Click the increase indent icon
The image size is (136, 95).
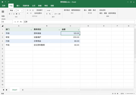point(31,13)
